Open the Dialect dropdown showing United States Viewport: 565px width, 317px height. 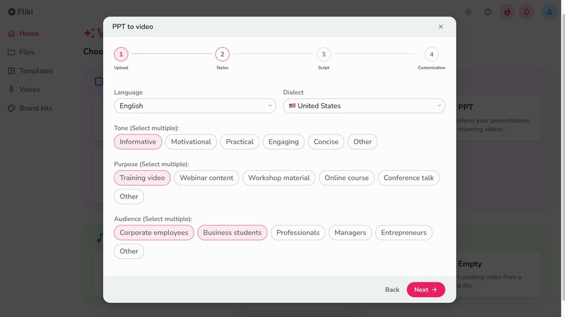(364, 106)
